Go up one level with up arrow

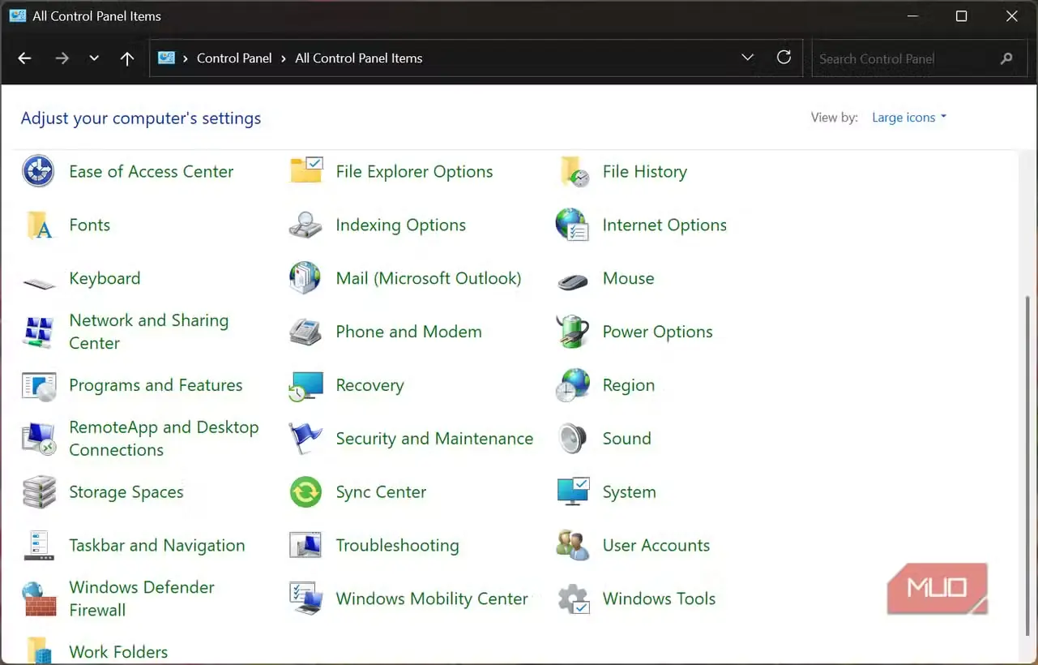coord(127,58)
